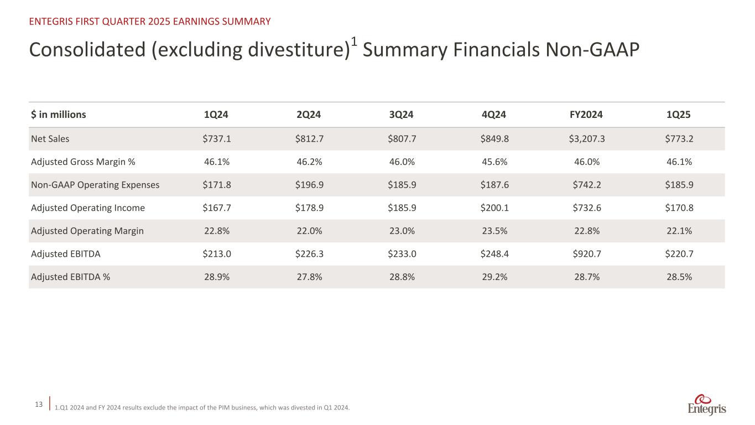Click the FY2024 Net Sales value $3,207.3
The width and height of the screenshot is (755, 425).
[x=586, y=139]
